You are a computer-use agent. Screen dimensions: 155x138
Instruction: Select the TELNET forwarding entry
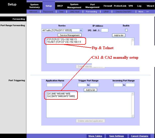[64, 42]
